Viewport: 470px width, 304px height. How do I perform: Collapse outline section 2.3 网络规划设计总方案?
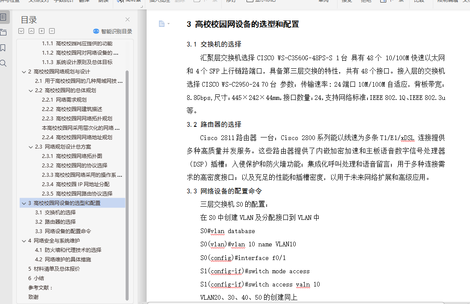31,147
